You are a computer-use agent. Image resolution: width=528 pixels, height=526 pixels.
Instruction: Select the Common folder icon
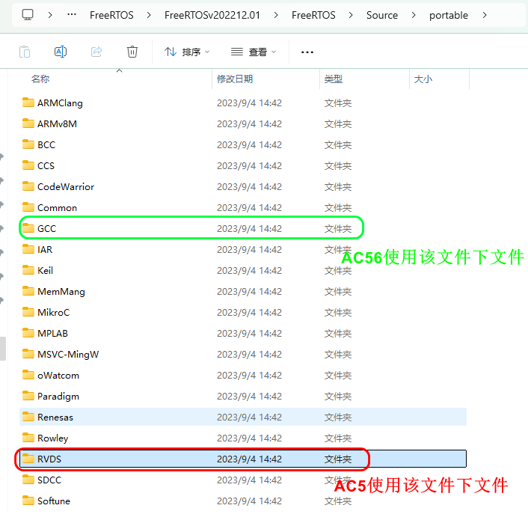28,207
